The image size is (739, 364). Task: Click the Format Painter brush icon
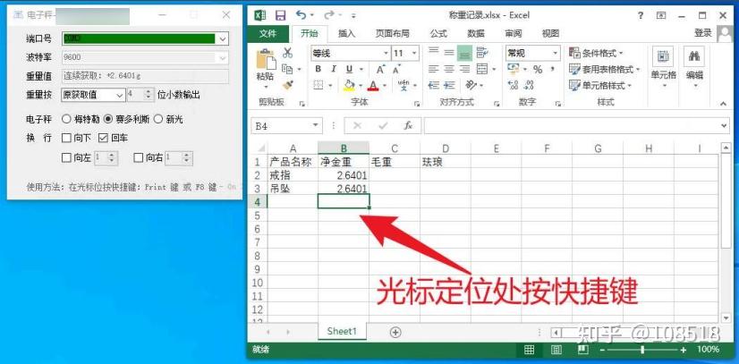tap(287, 85)
